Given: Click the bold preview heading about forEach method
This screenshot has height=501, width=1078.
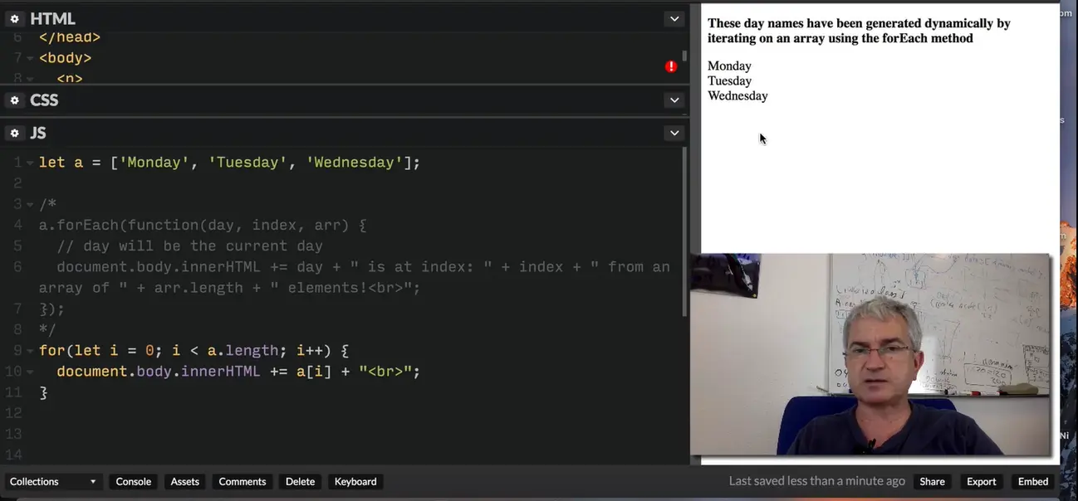Looking at the screenshot, I should pos(859,31).
